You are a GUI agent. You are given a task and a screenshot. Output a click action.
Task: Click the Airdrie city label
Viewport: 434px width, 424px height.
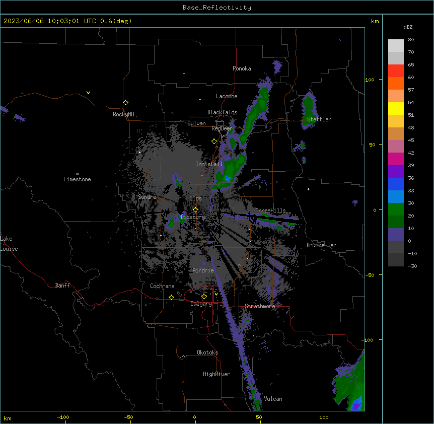click(x=203, y=270)
